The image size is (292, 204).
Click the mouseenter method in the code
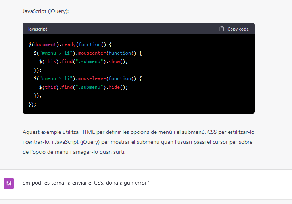coord(93,53)
